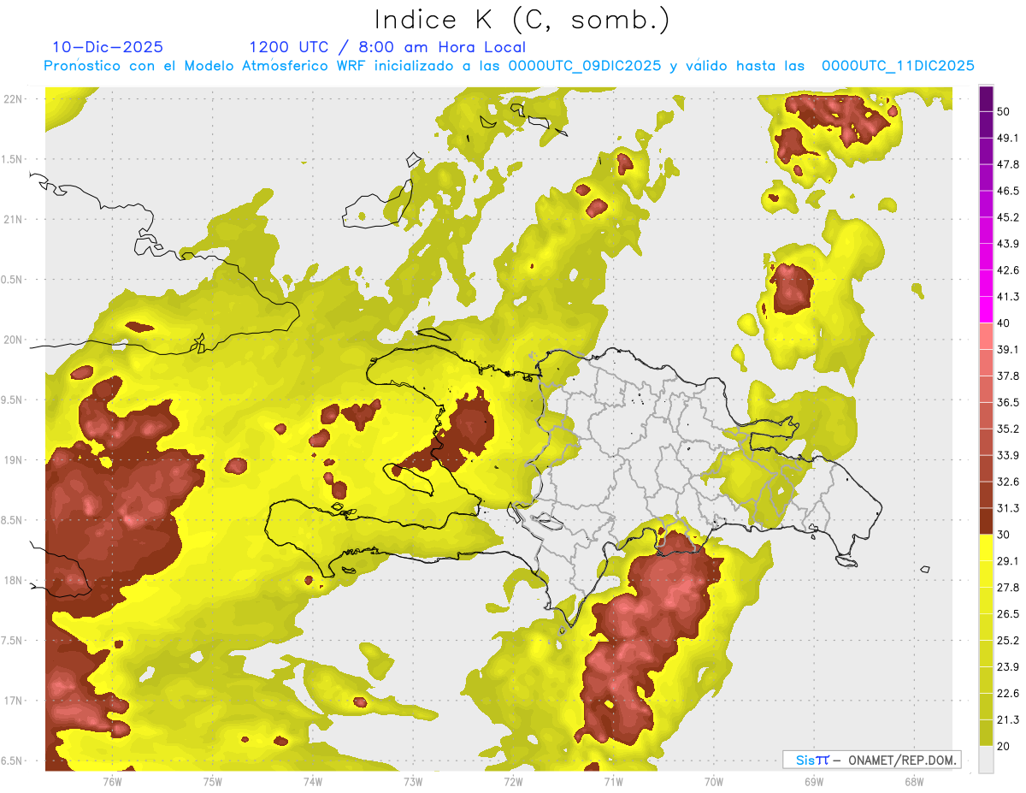1026x793 pixels.
Task: Click the legend value '43.9'
Action: pos(1009,244)
